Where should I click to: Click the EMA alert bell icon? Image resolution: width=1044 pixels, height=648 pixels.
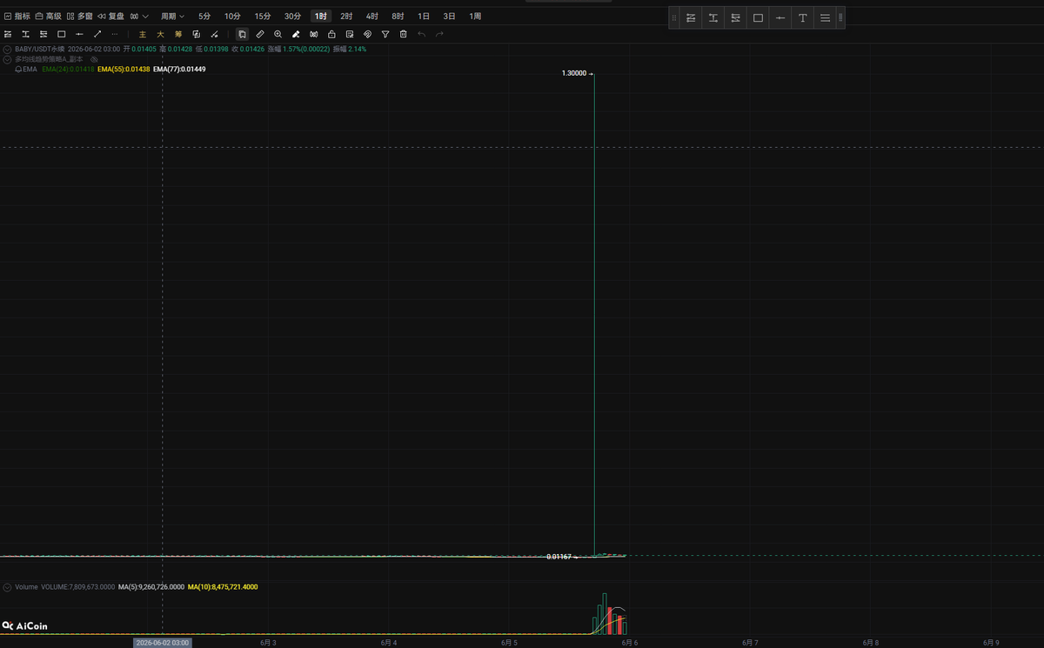click(x=18, y=69)
